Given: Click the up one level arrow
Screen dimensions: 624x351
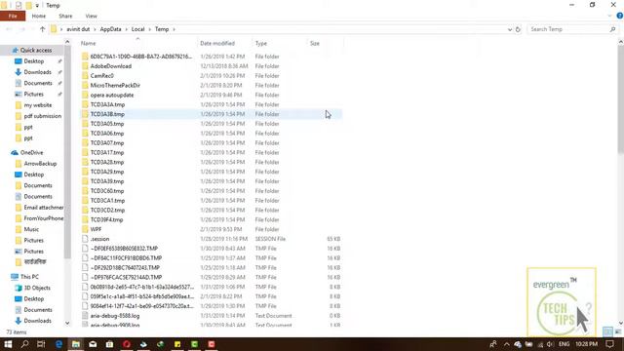Looking at the screenshot, I should tap(43, 29).
